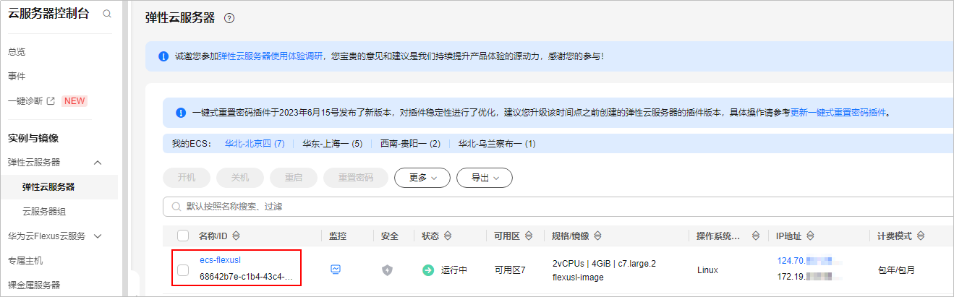The width and height of the screenshot is (954, 297).
Task: Click the magnifier icon in the filter box
Action: 176,207
